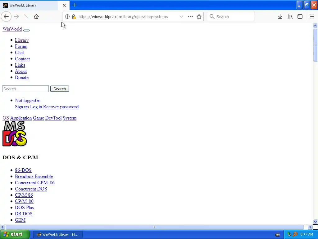Click the browser forward arrow
The width and height of the screenshot is (318, 239).
(x=16, y=17)
